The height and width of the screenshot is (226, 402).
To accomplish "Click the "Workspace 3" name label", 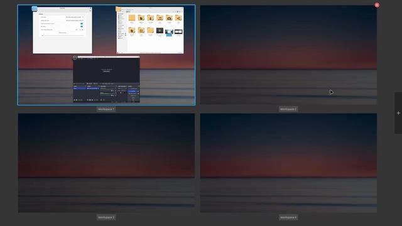I will [x=106, y=218].
